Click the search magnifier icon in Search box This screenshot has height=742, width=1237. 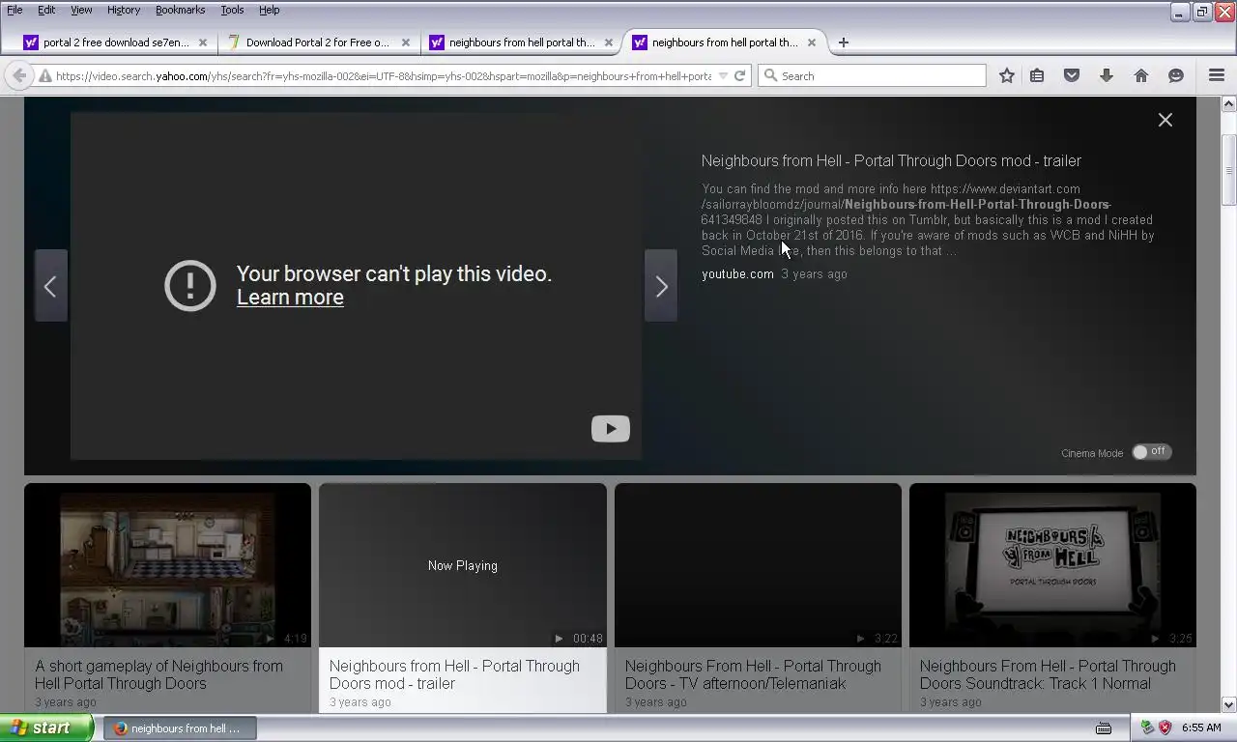click(770, 75)
